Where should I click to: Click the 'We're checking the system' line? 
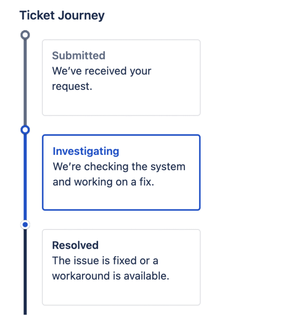(x=119, y=167)
